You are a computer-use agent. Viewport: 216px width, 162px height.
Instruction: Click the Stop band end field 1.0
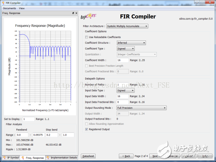click(x=68, y=135)
